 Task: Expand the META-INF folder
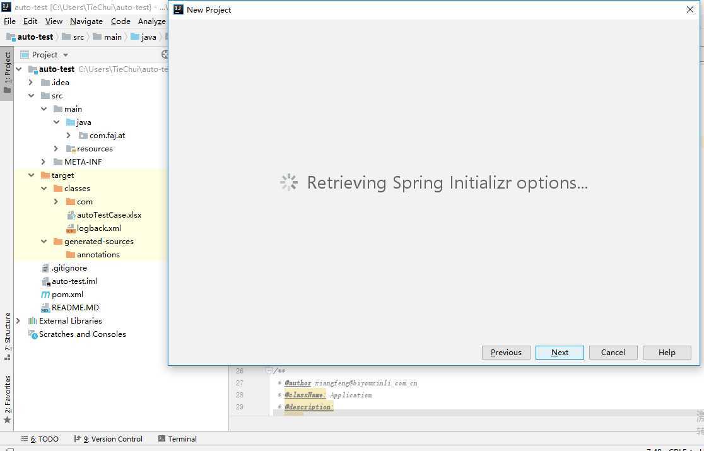(x=43, y=161)
